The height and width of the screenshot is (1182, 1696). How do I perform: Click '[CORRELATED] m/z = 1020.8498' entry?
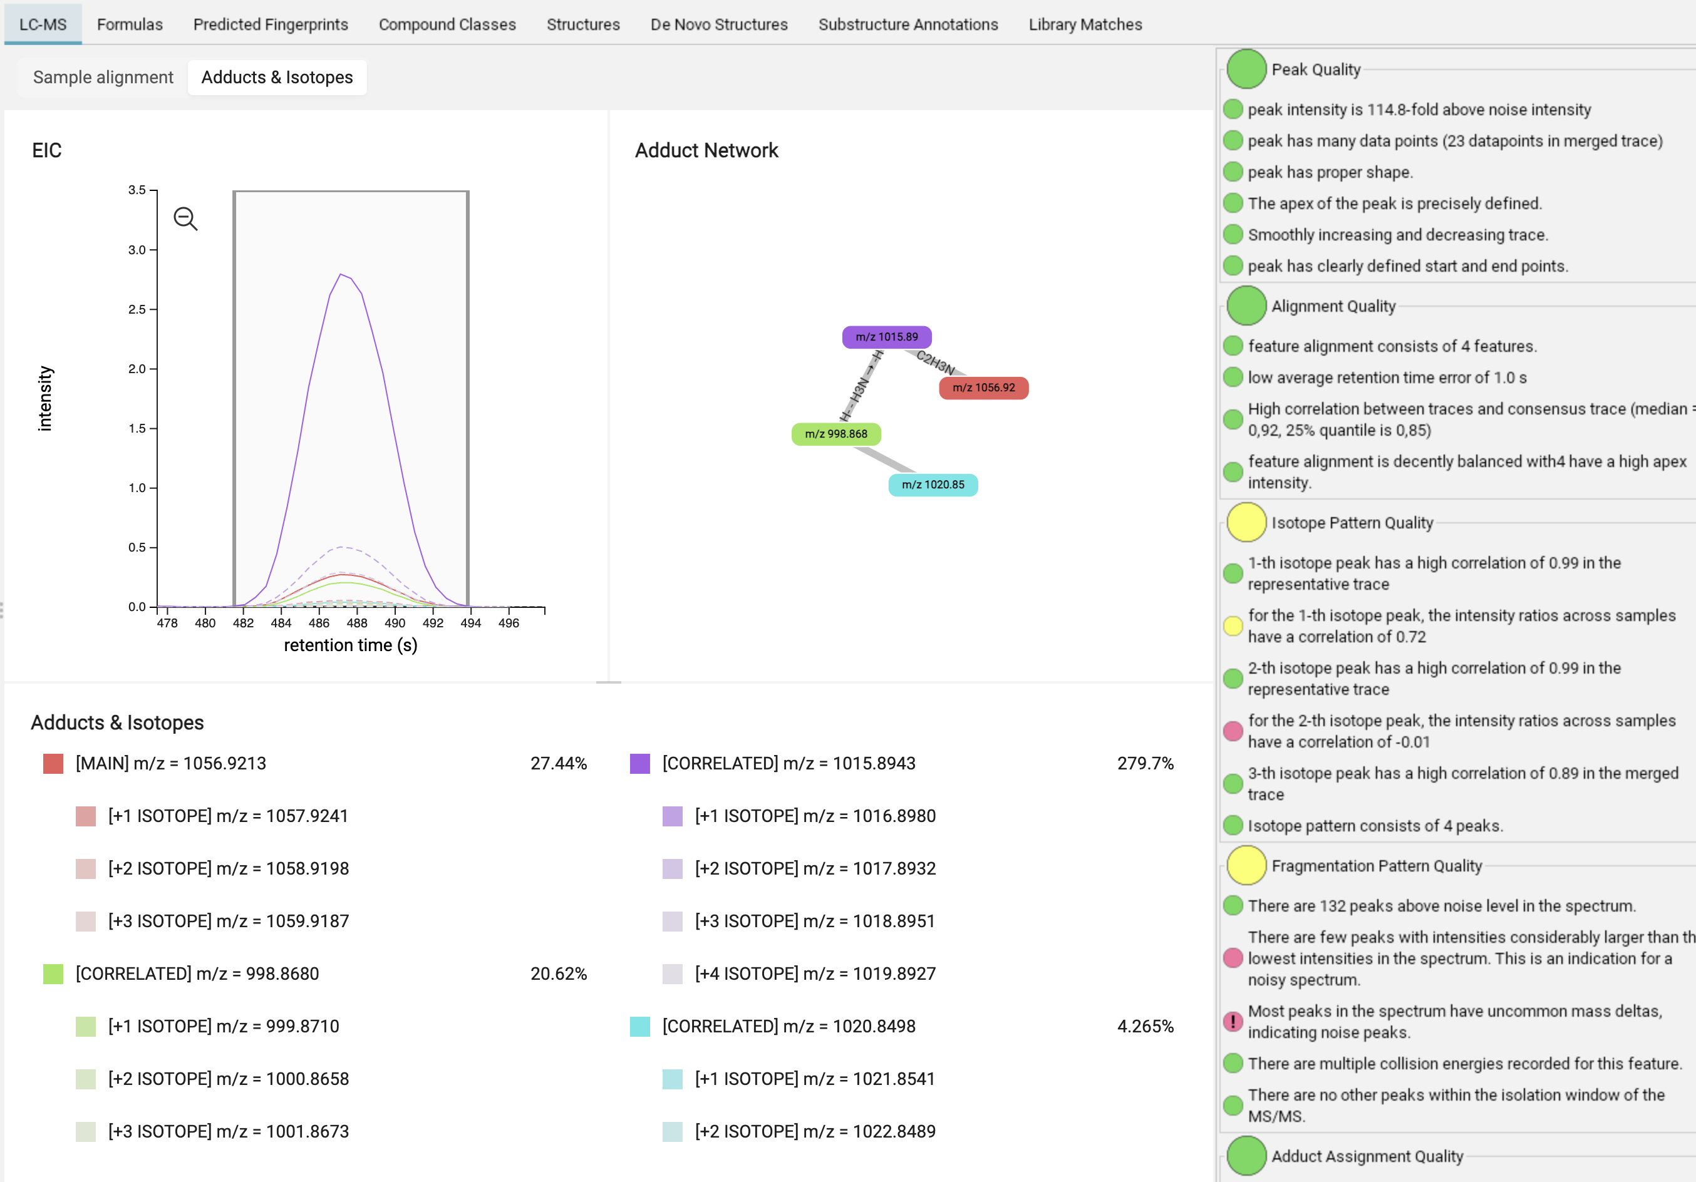click(x=789, y=1026)
